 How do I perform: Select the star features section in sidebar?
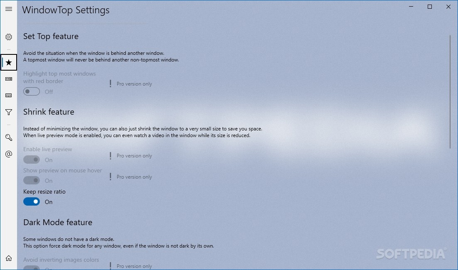point(9,62)
